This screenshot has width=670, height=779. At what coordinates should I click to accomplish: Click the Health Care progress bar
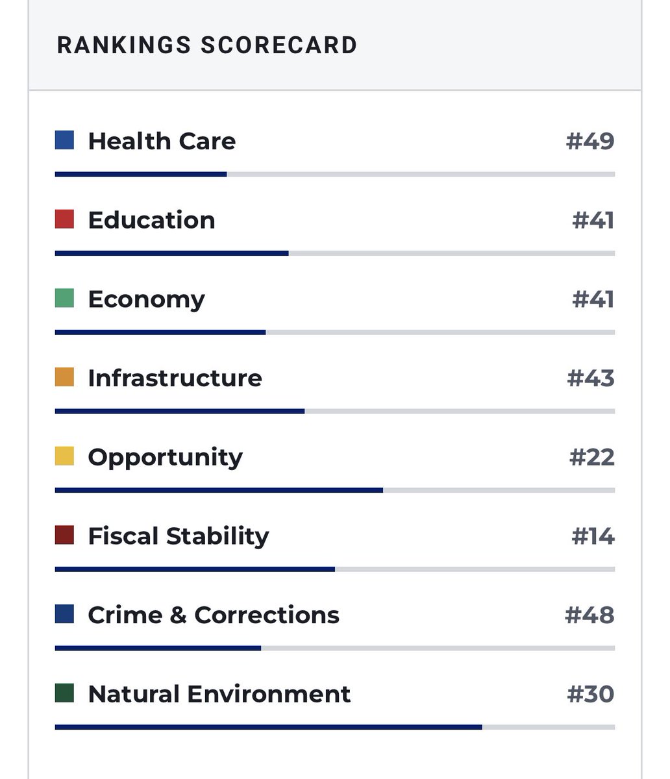tap(335, 174)
